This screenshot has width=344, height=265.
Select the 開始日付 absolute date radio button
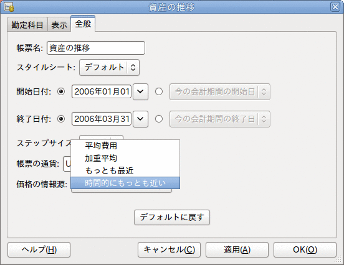(61, 91)
